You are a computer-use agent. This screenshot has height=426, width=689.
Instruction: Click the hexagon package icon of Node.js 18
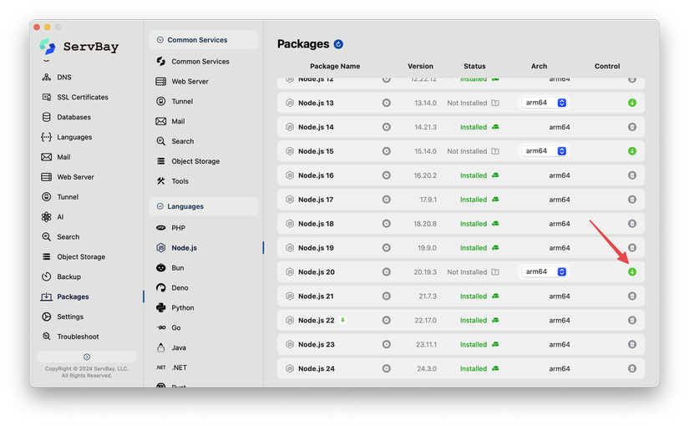pos(290,224)
